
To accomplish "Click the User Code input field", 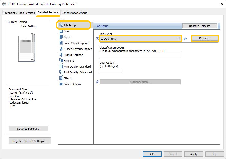I will [x=111, y=71].
